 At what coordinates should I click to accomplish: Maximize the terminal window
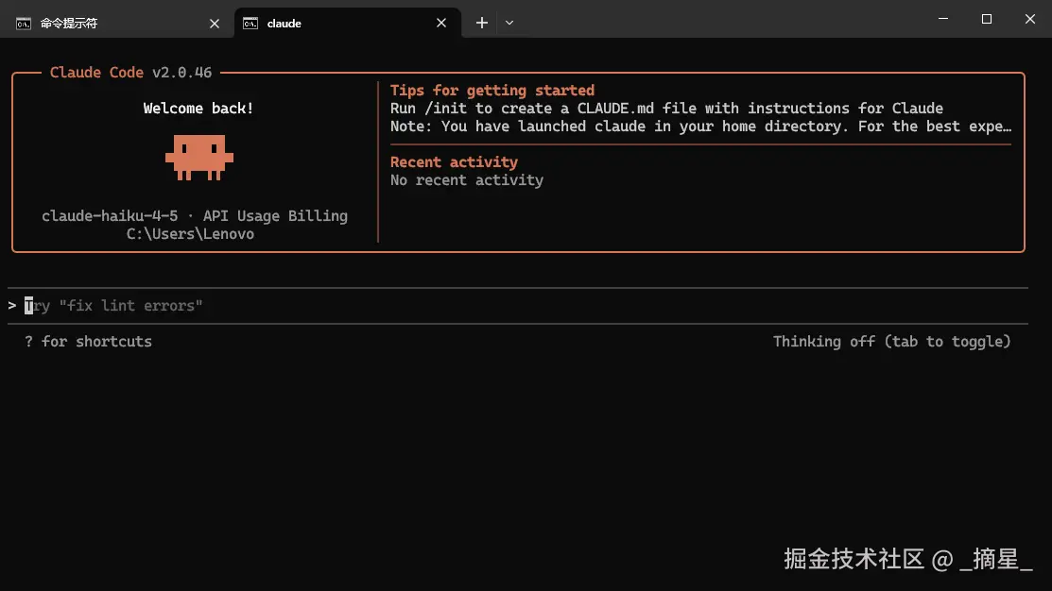point(987,19)
